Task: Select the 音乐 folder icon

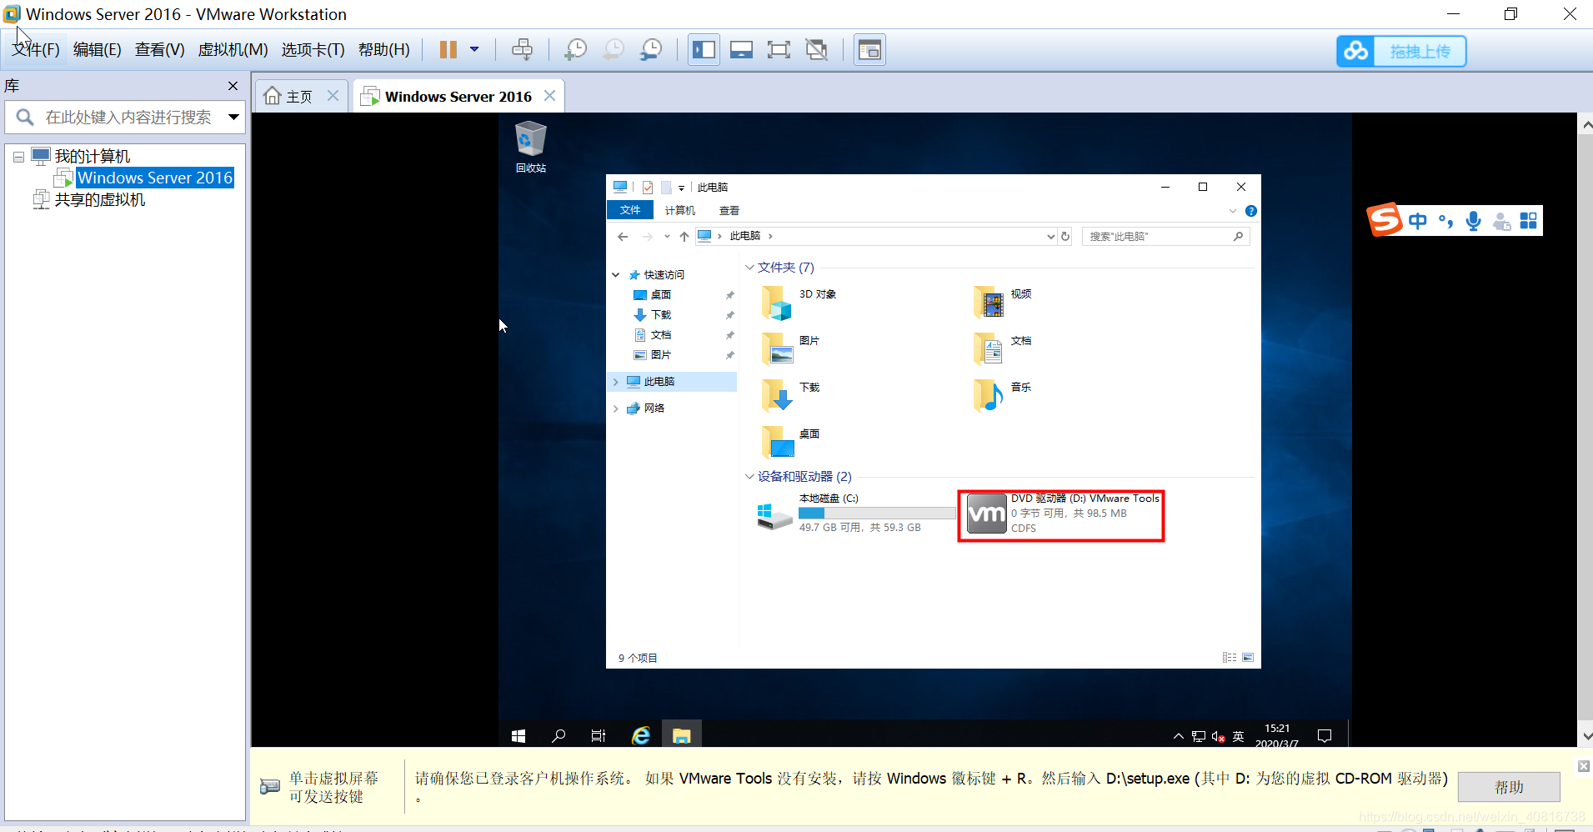Action: click(x=989, y=396)
